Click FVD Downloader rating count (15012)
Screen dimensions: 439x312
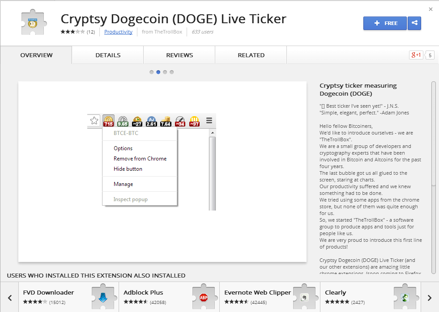click(x=57, y=302)
